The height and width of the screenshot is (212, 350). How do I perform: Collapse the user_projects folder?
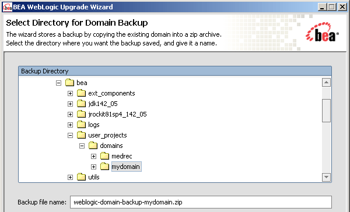click(71, 135)
